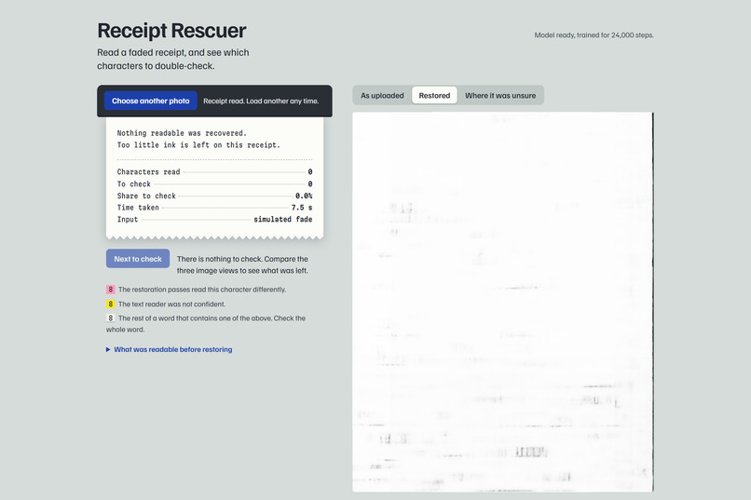Click the pink legend swatch with 8
The image size is (751, 500).
111,290
